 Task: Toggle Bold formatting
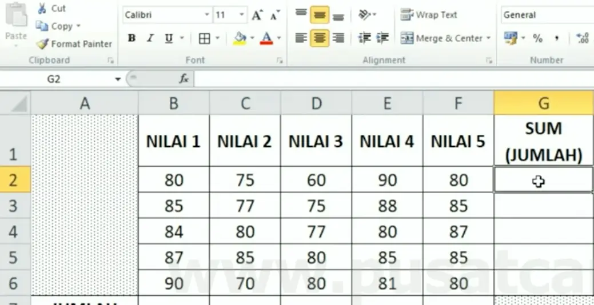pyautogui.click(x=131, y=38)
